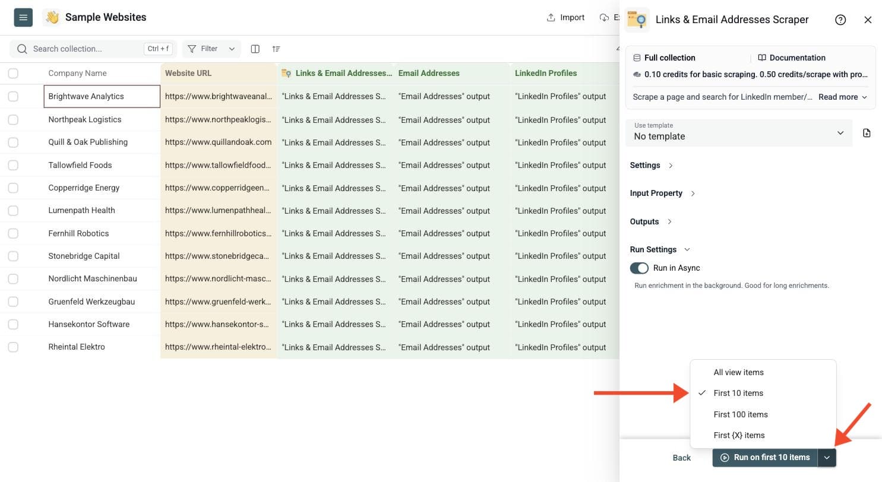The width and height of the screenshot is (882, 482).
Task: Select the Brightwave Analytics cell
Action: (x=102, y=97)
